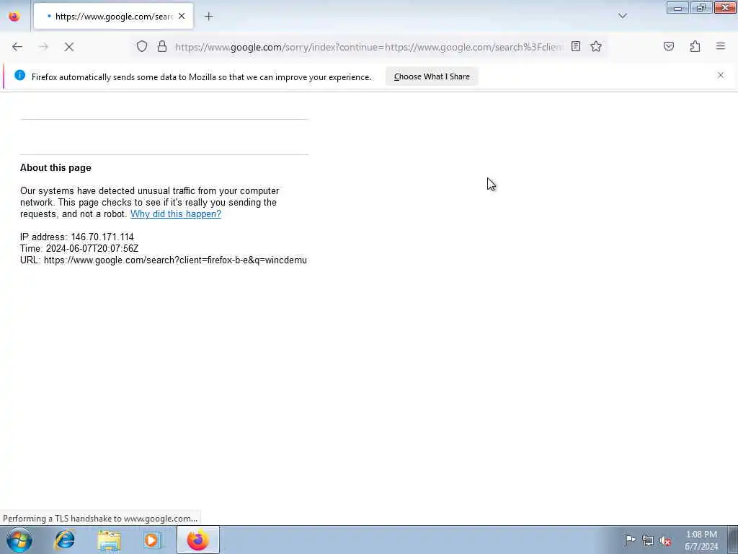Click the Firefox data notification message text
The height and width of the screenshot is (554, 738).
point(201,77)
